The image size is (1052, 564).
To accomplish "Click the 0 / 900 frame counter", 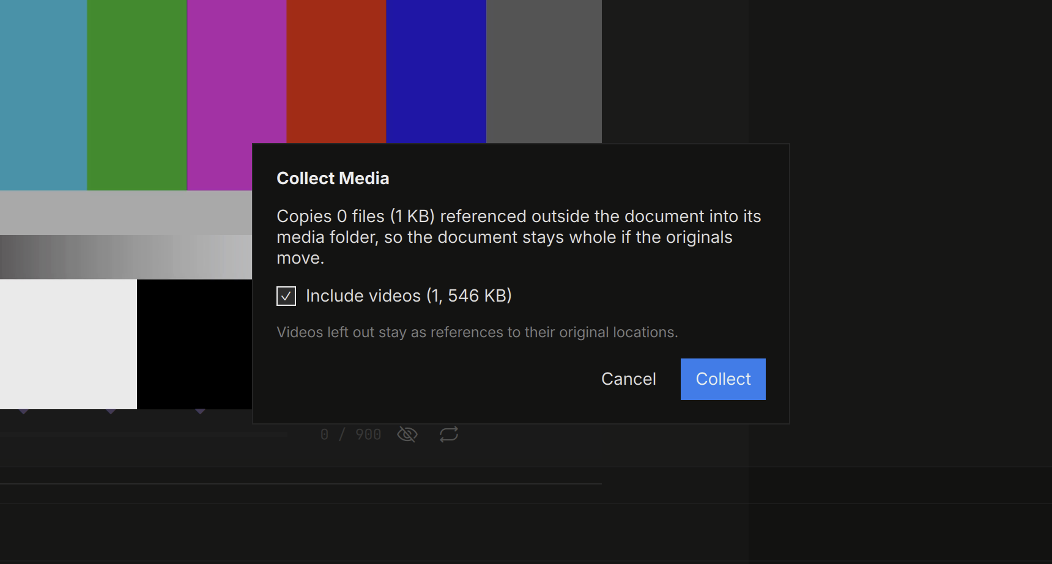I will coord(351,434).
